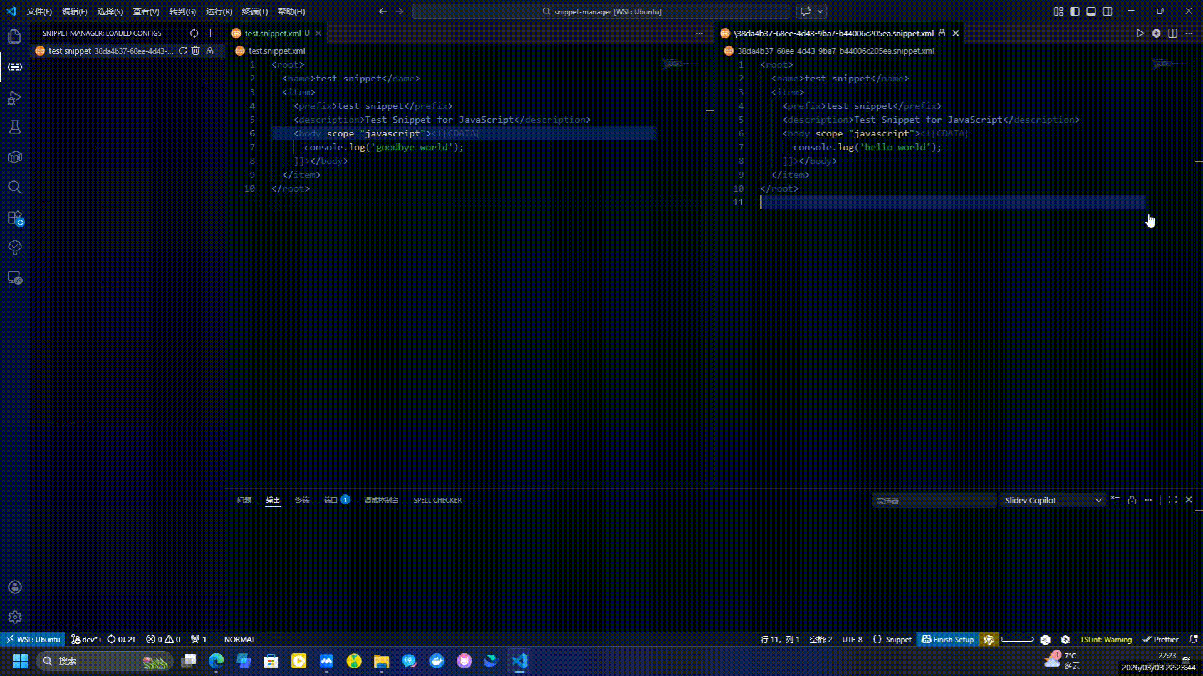Click the Finish Setup status bar button
1203x676 pixels.
pos(947,639)
